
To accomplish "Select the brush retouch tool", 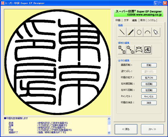I will pyautogui.click(x=131, y=32).
